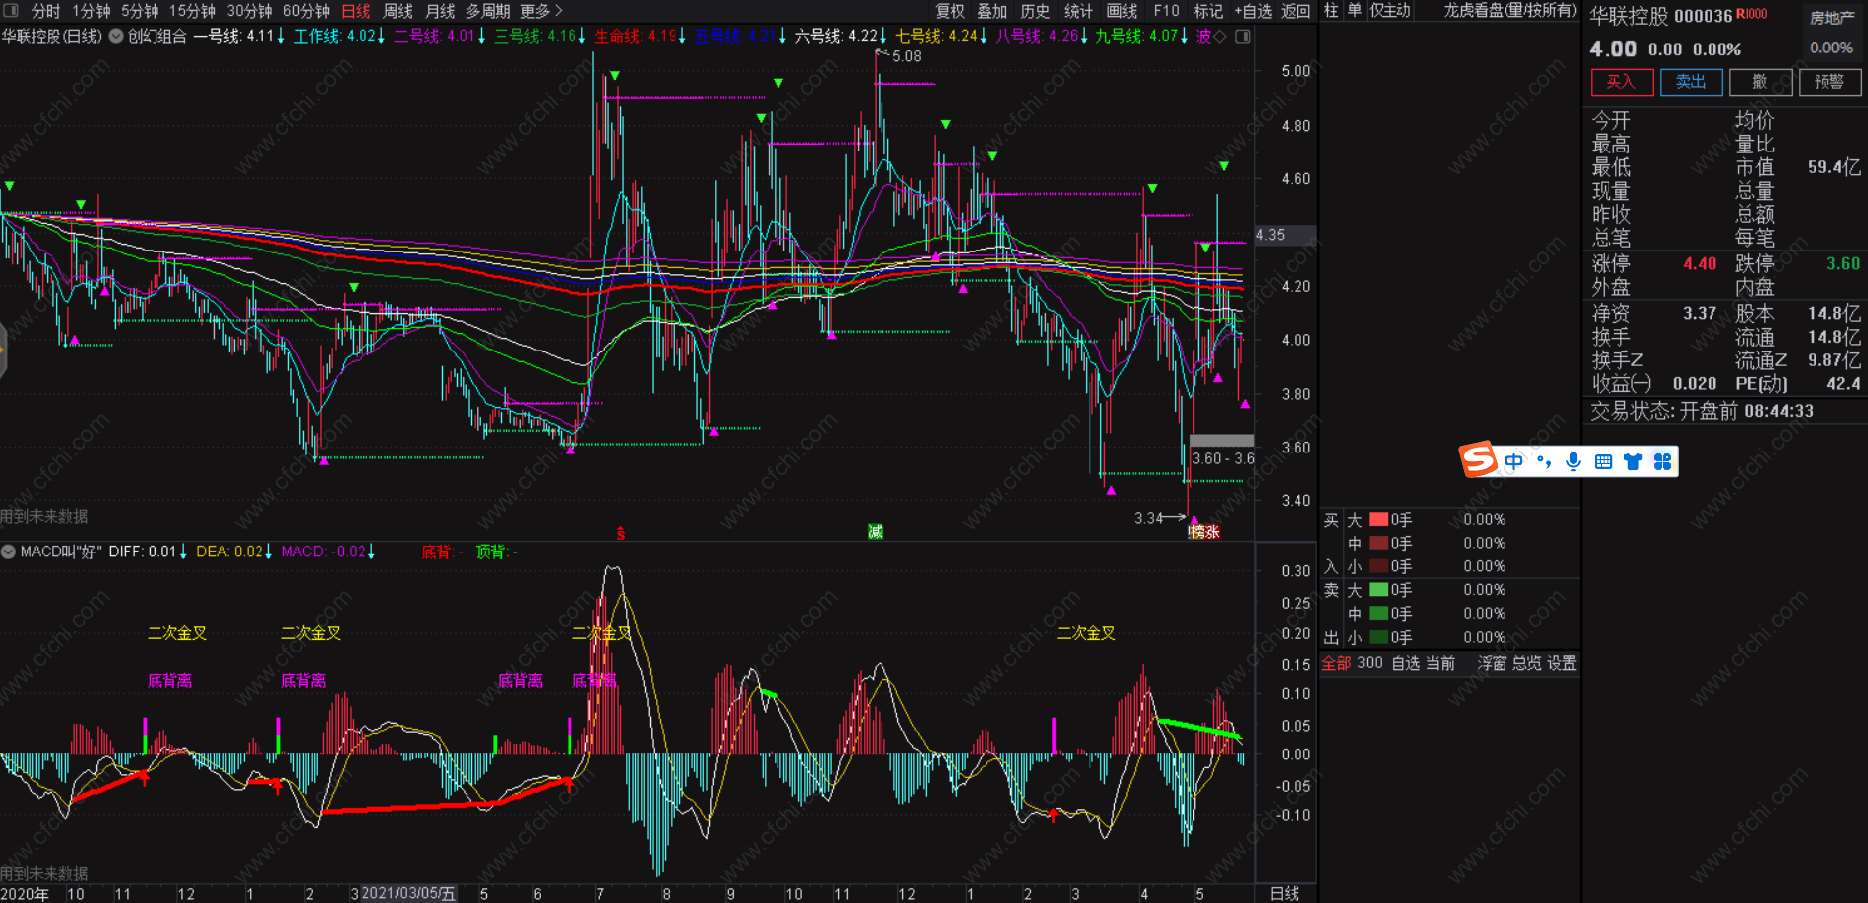Click the 4.35 price axis marker

point(1285,235)
